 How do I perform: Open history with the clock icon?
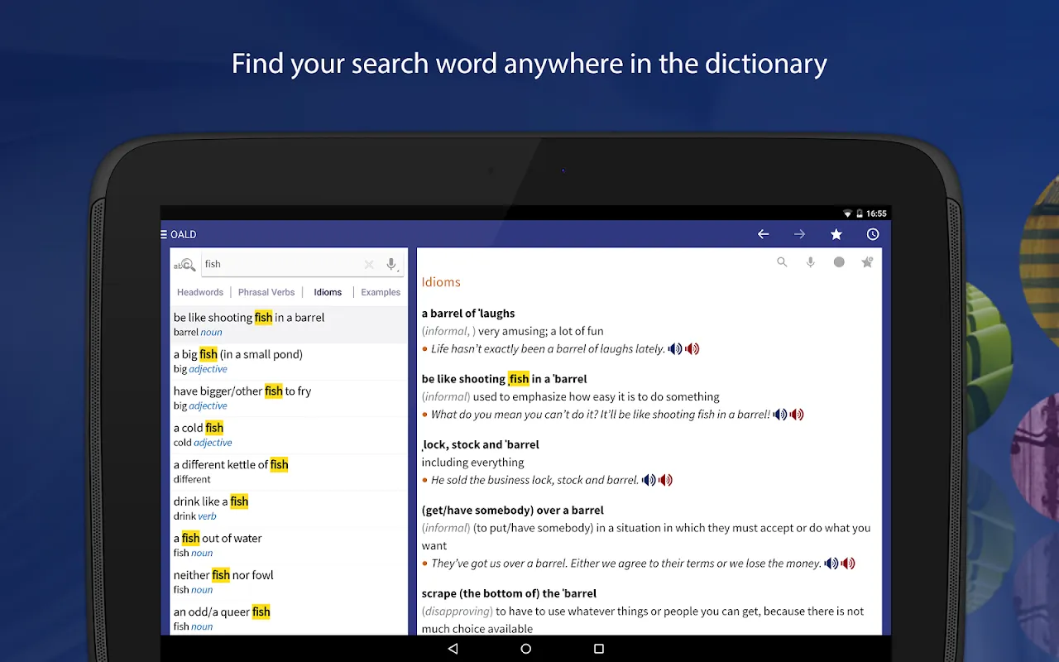click(x=873, y=234)
